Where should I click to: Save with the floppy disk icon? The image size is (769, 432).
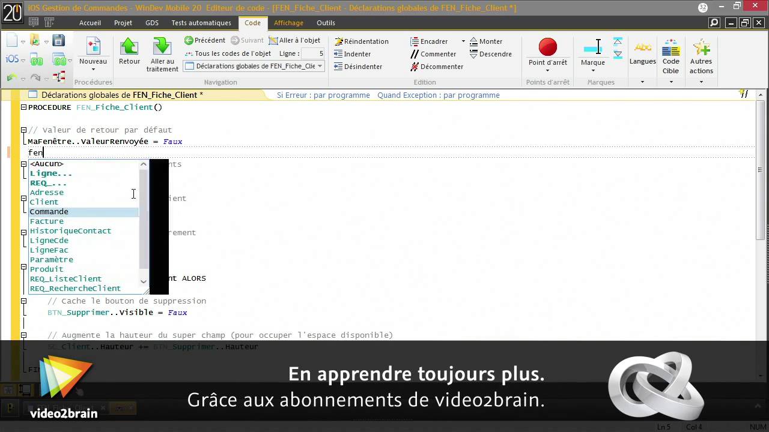[58, 40]
